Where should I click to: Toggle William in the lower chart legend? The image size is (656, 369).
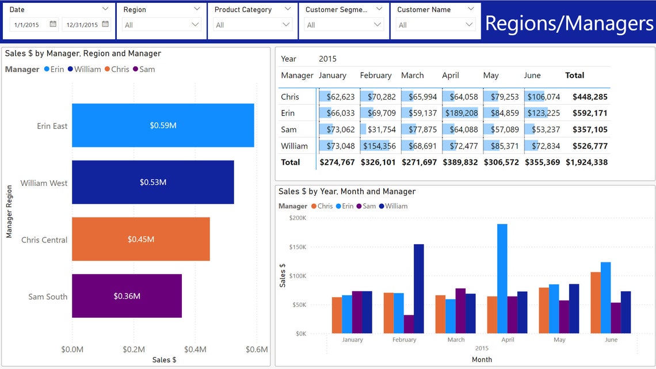click(x=394, y=206)
